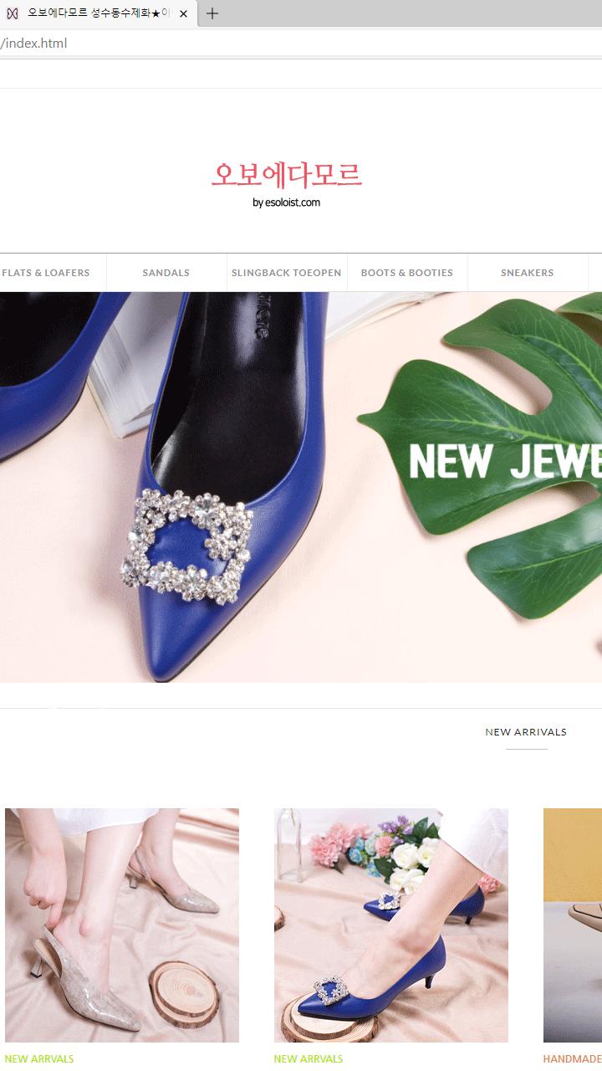Click the 오보에다모르 site logo
Image resolution: width=602 pixels, height=1071 pixels.
click(287, 174)
